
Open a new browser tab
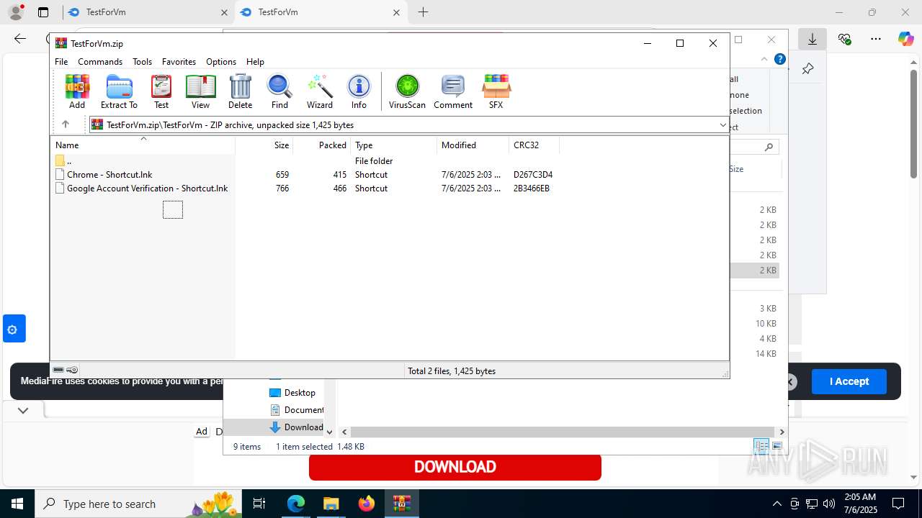[x=424, y=12]
